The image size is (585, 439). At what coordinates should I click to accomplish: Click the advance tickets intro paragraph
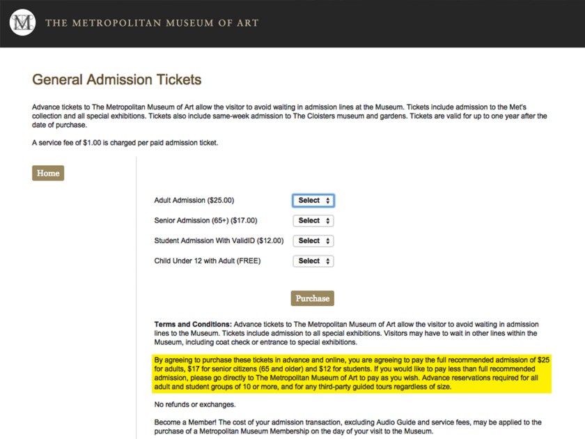point(289,116)
